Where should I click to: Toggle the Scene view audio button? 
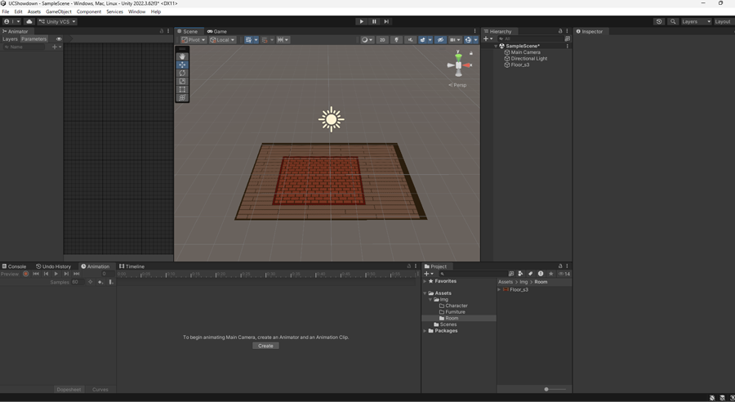point(410,40)
